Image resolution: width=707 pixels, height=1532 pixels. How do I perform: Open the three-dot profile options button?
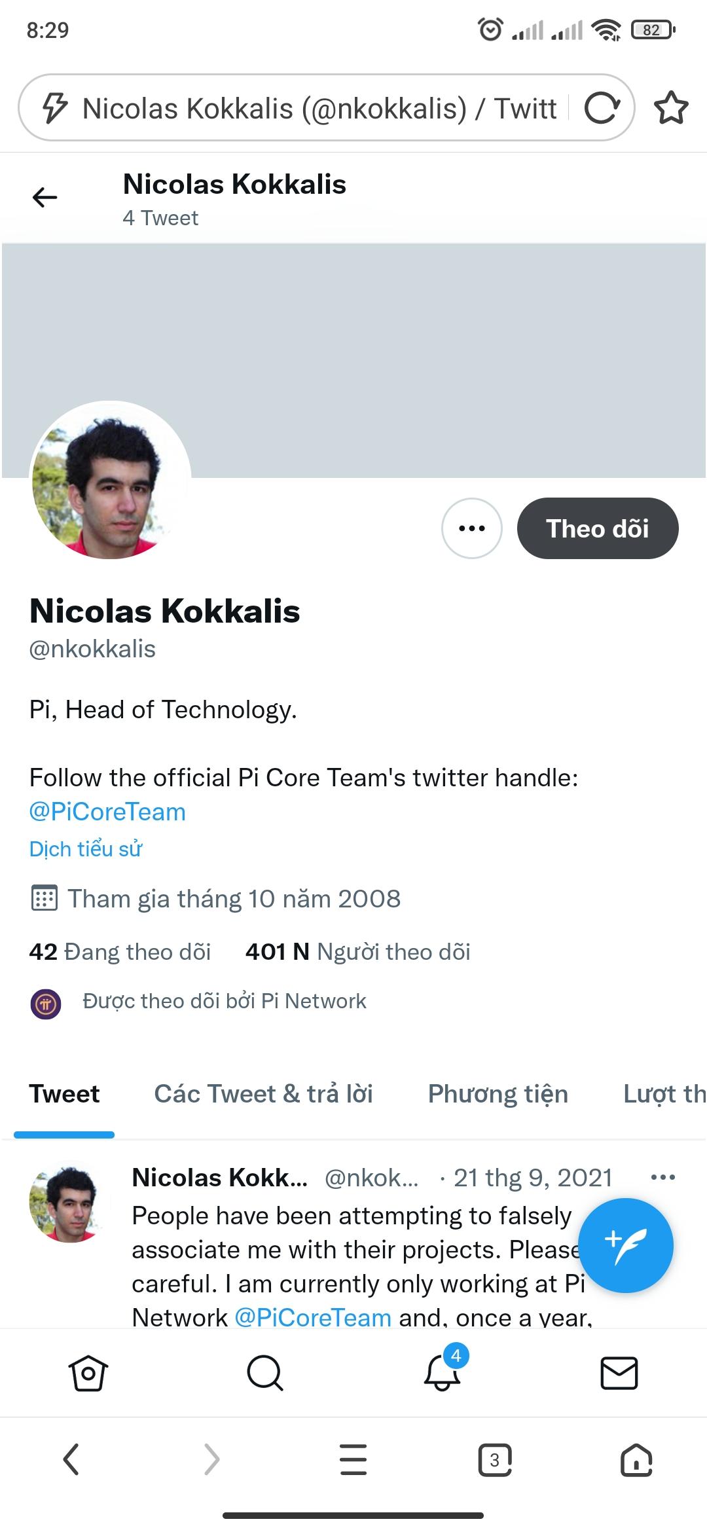pos(471,528)
